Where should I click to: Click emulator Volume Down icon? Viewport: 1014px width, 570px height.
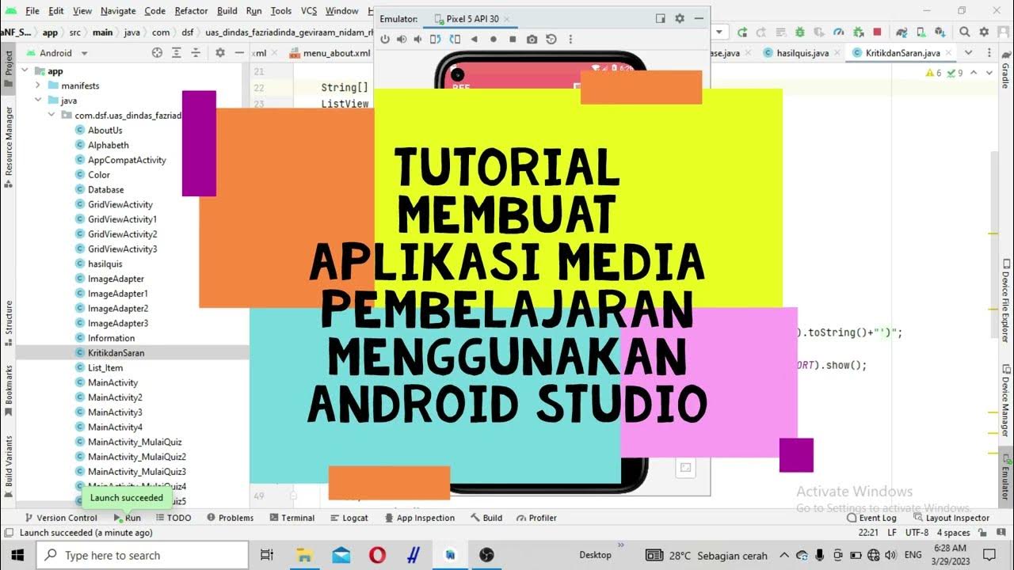tap(418, 39)
